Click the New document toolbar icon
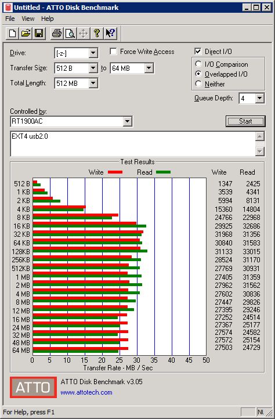The height and width of the screenshot is (419, 275). (x=12, y=34)
